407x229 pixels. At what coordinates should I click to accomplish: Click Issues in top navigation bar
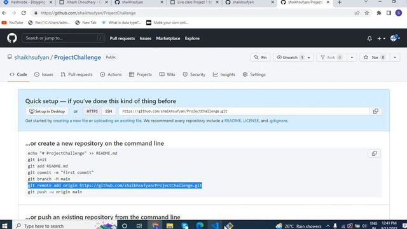coord(146,38)
